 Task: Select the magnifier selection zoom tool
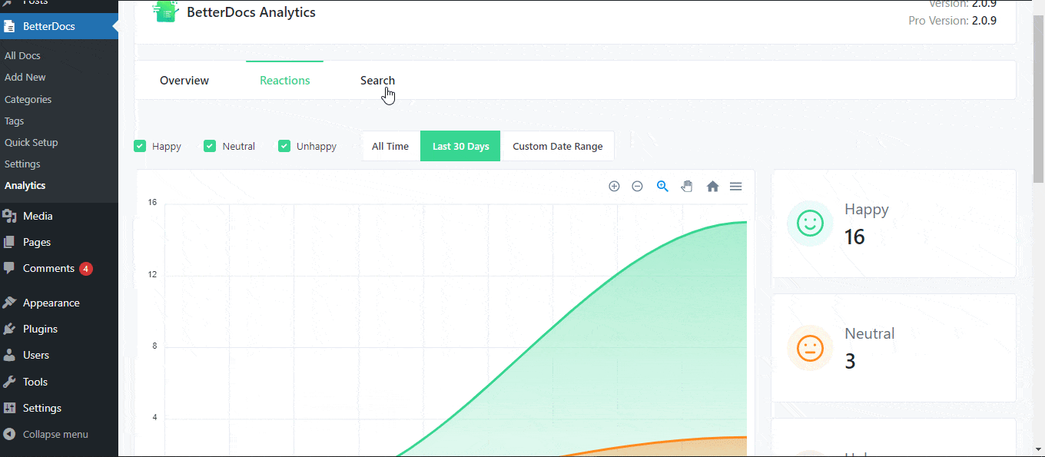pyautogui.click(x=662, y=186)
